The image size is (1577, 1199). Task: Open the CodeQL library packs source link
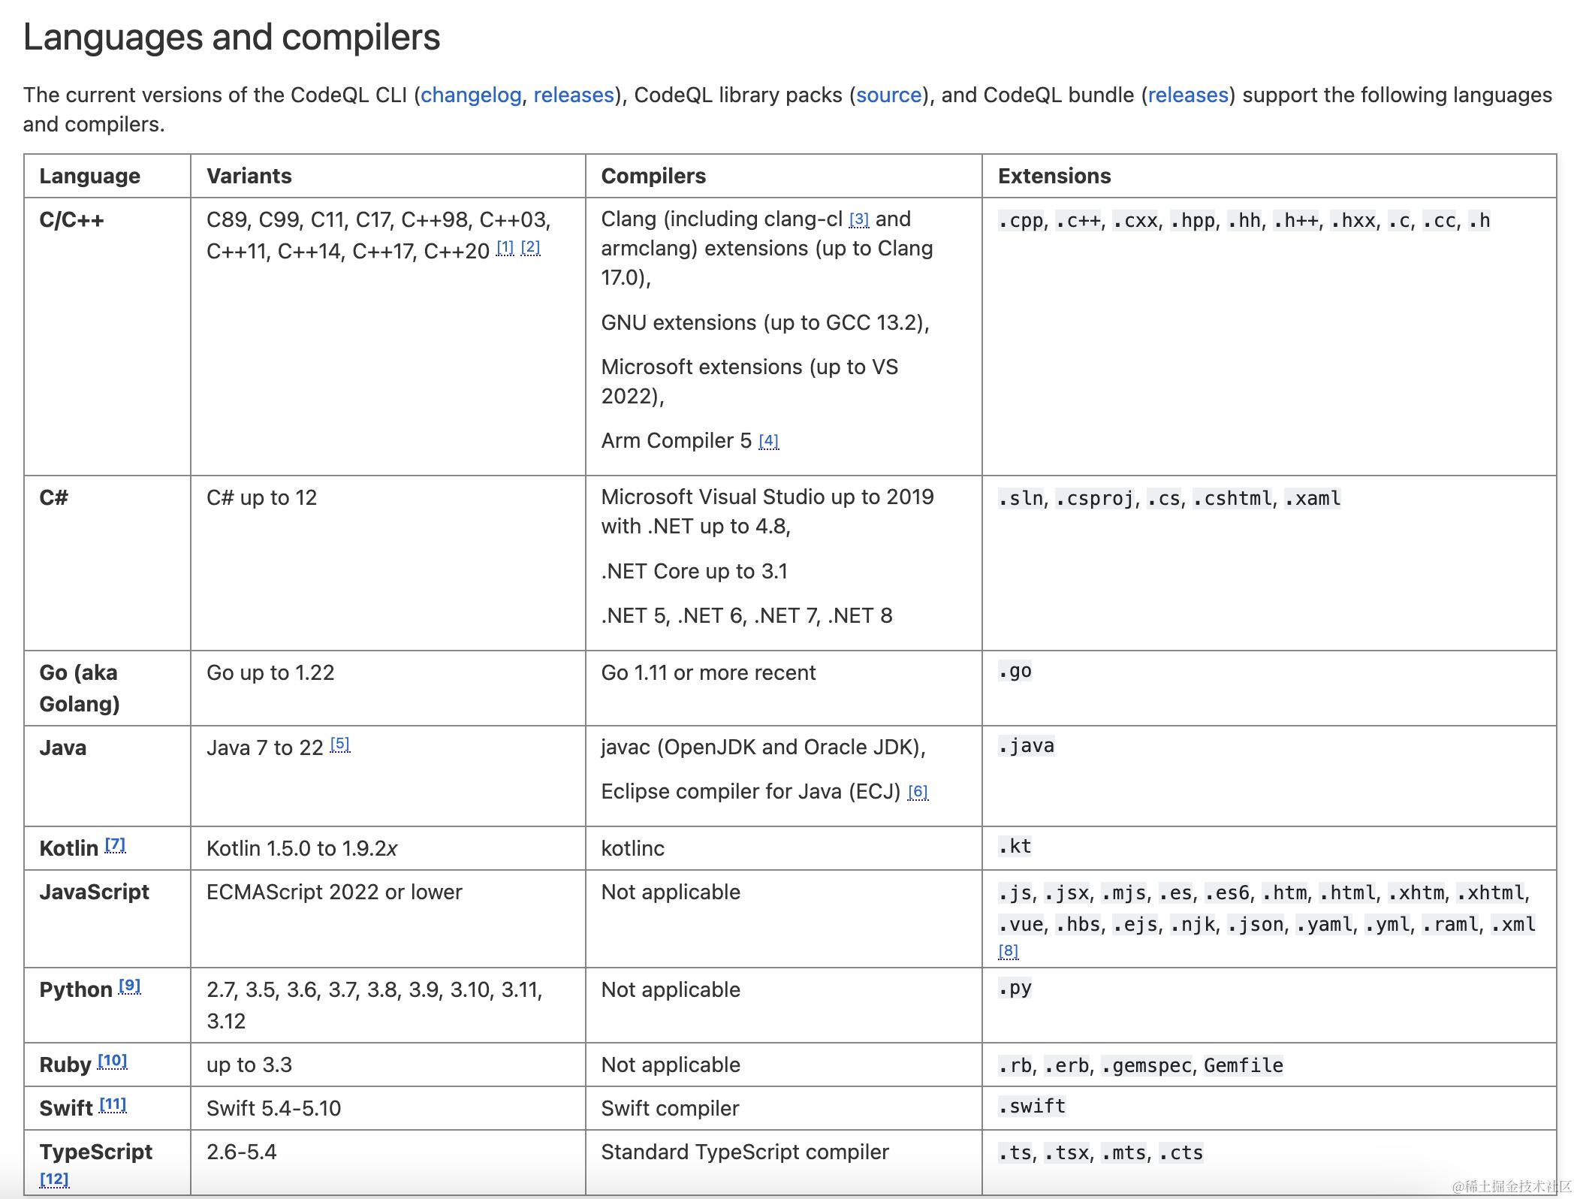click(890, 95)
